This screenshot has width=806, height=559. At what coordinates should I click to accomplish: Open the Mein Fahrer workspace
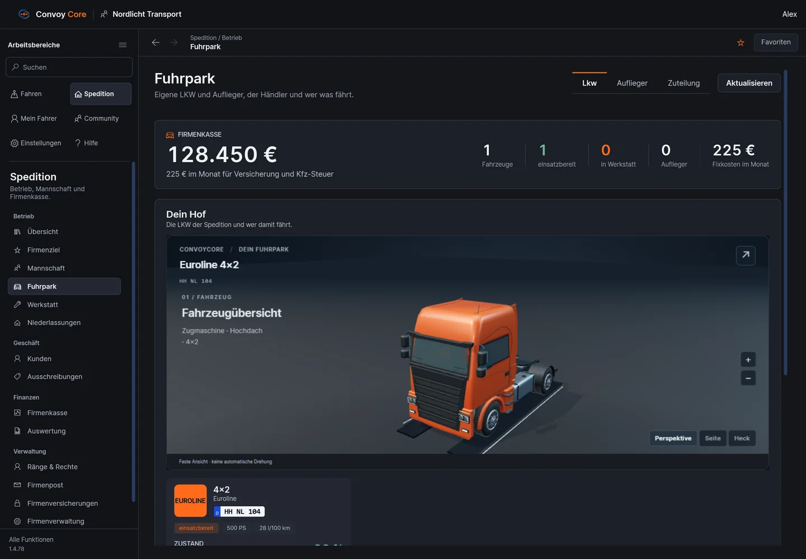point(38,119)
